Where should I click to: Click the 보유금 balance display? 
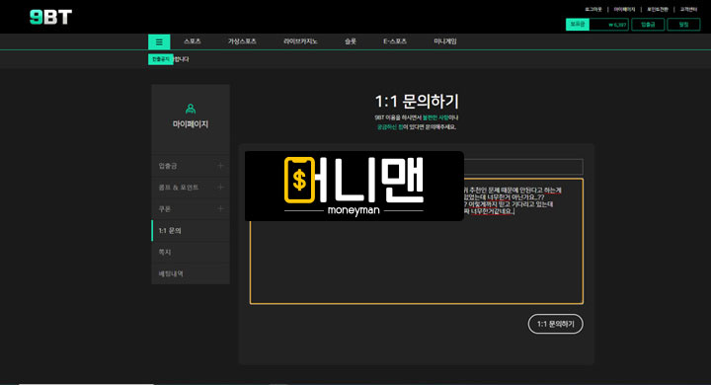tap(597, 25)
